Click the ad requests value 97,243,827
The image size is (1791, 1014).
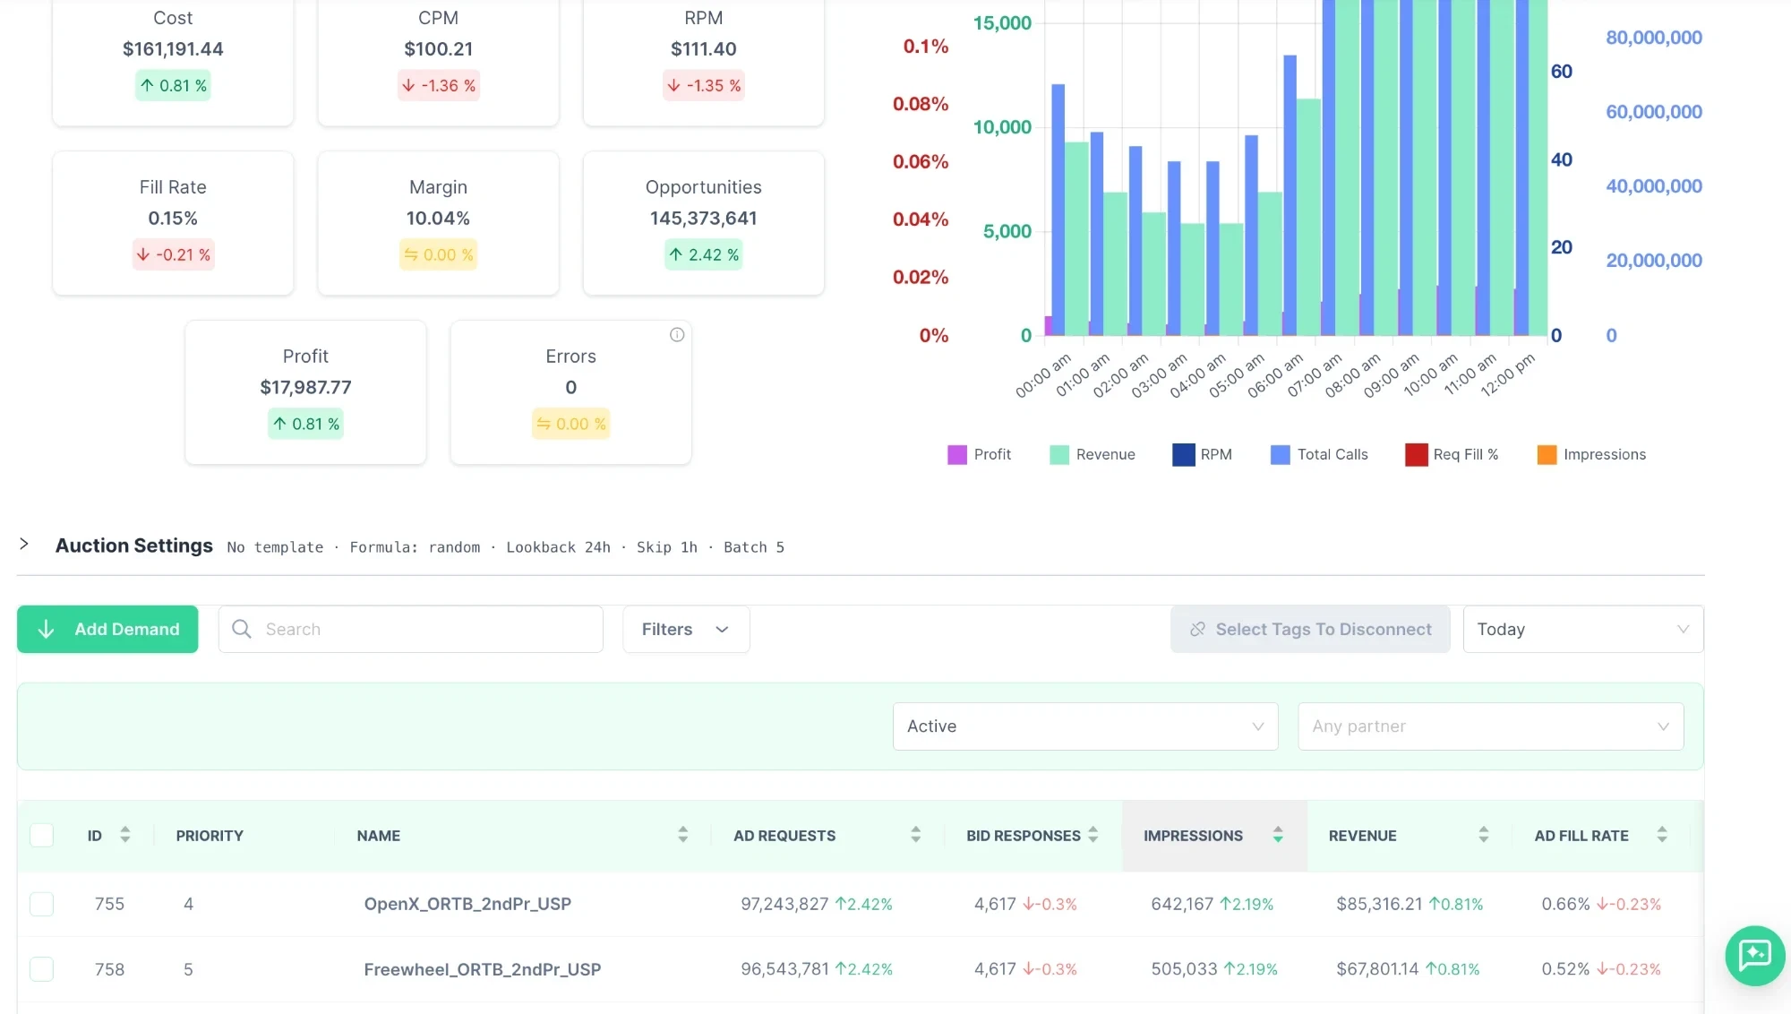784,904
